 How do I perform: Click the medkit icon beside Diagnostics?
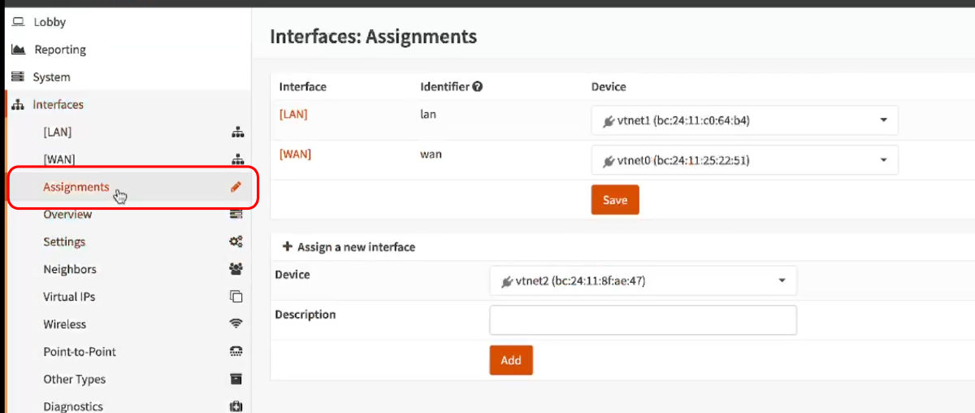tap(236, 406)
